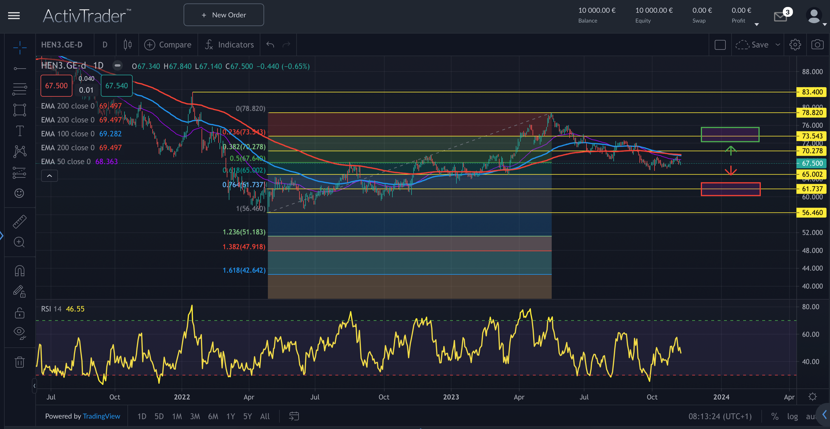This screenshot has width=830, height=429.
Task: Select the crosshair cursor tool
Action: click(x=20, y=48)
